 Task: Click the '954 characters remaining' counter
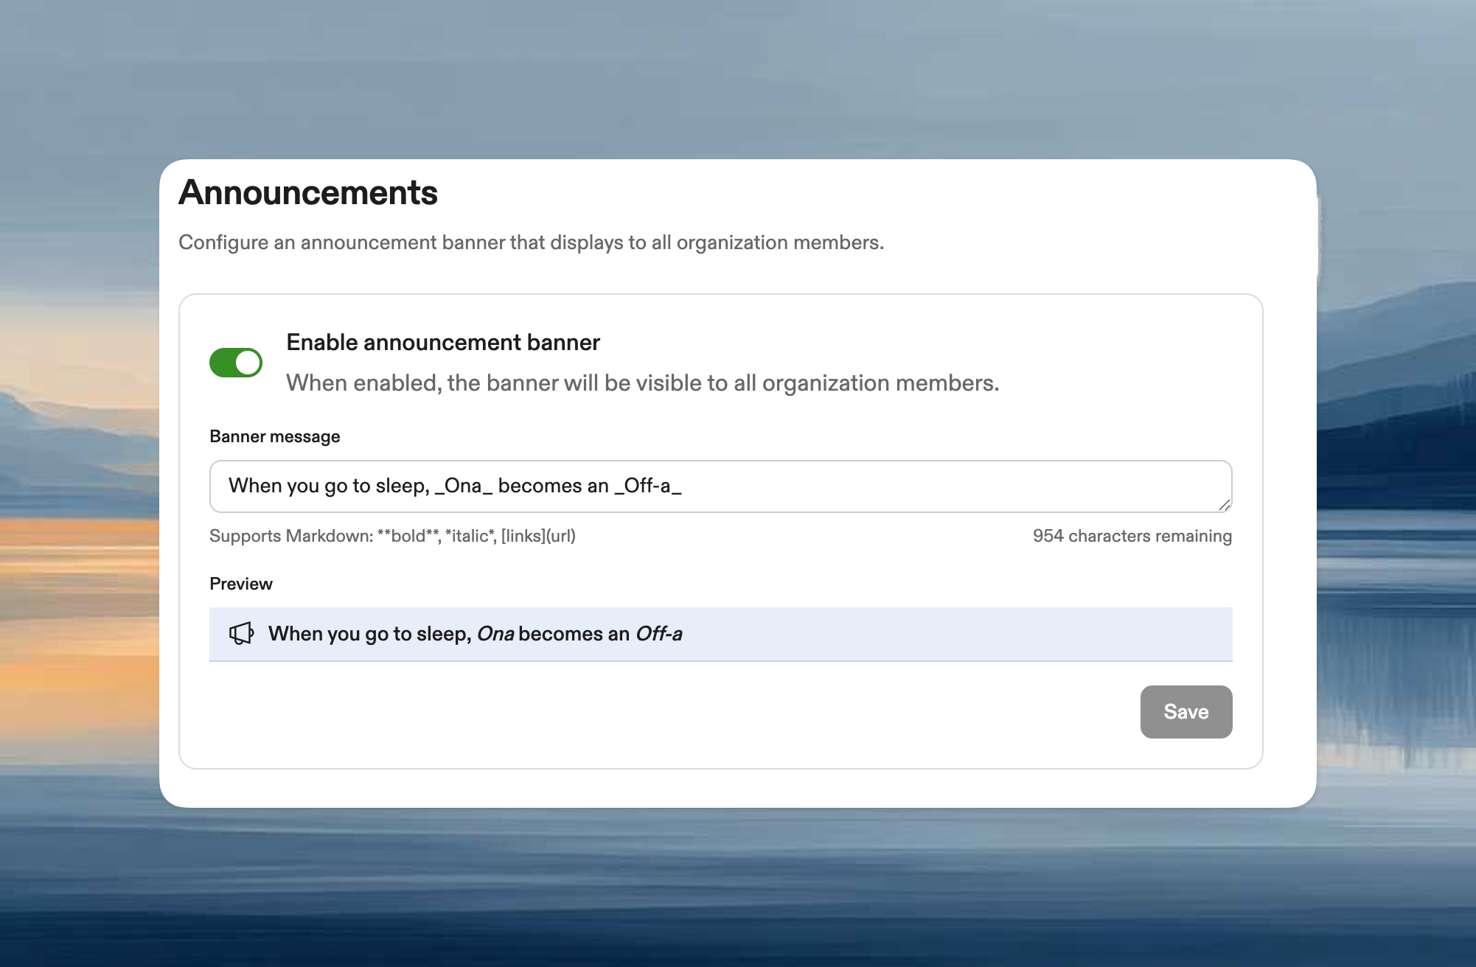pos(1132,537)
